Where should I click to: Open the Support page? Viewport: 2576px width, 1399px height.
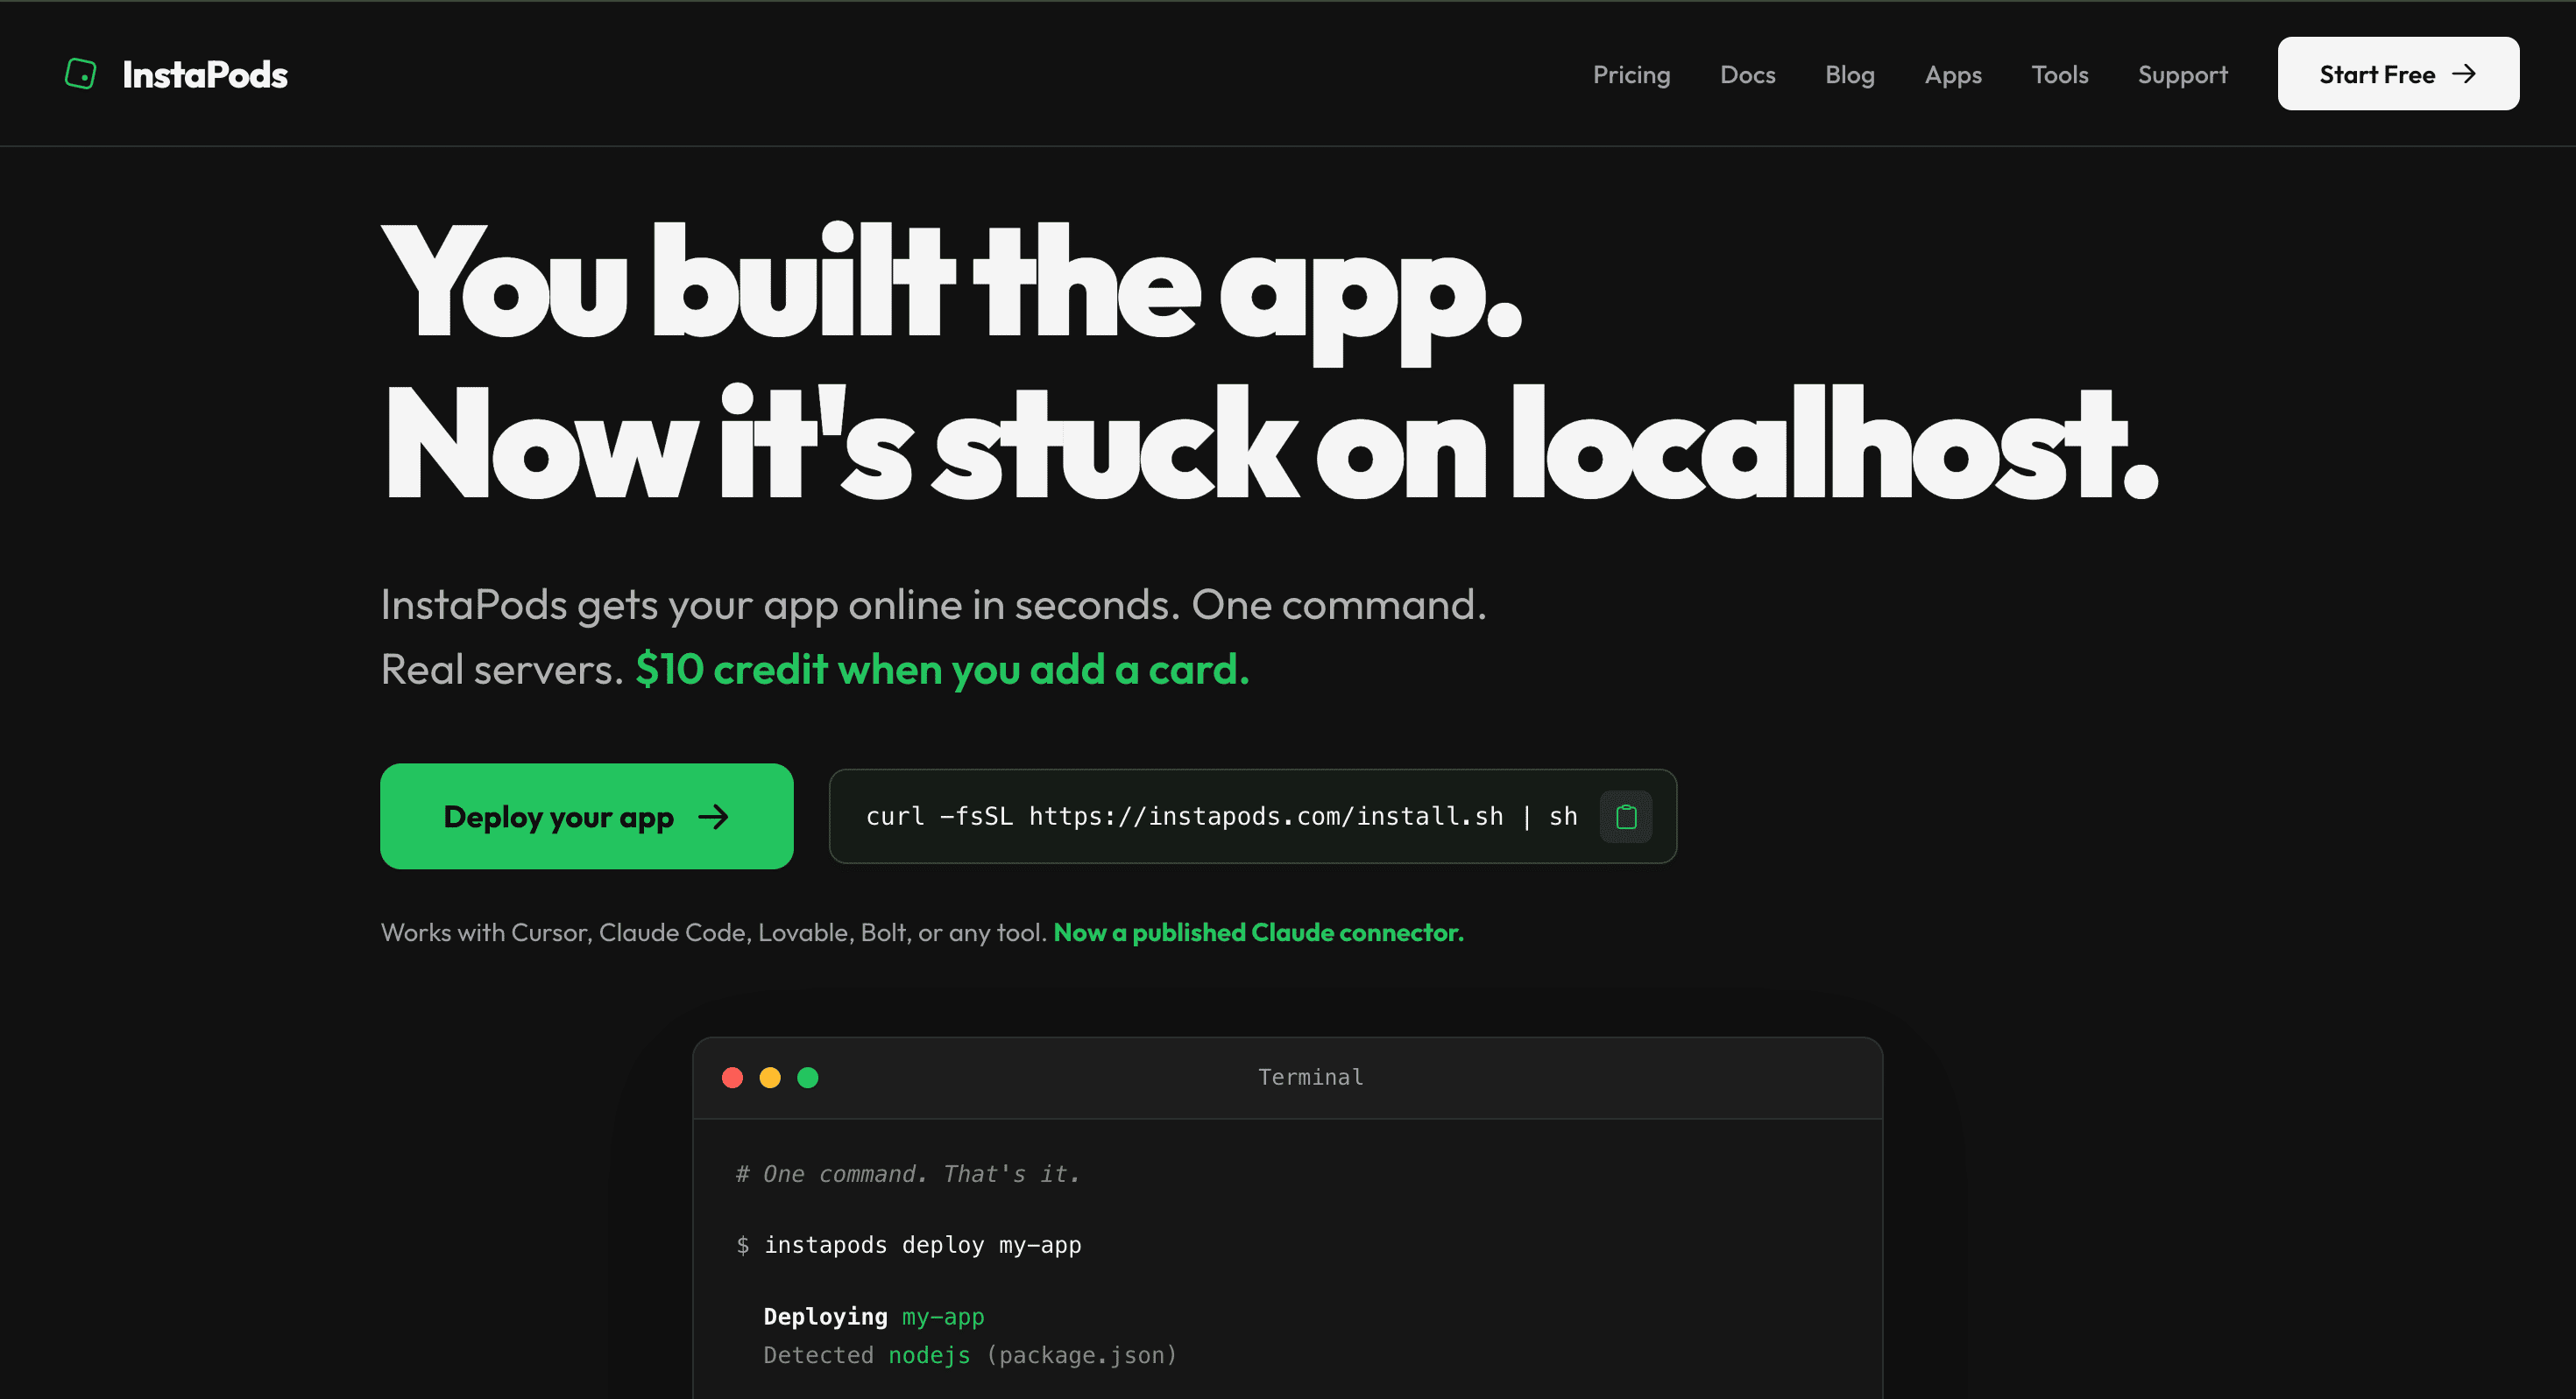(x=2182, y=75)
